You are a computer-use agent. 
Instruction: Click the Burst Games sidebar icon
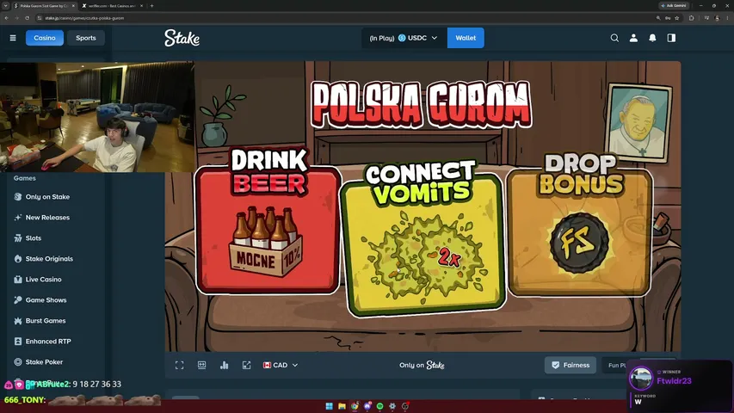[18, 321]
